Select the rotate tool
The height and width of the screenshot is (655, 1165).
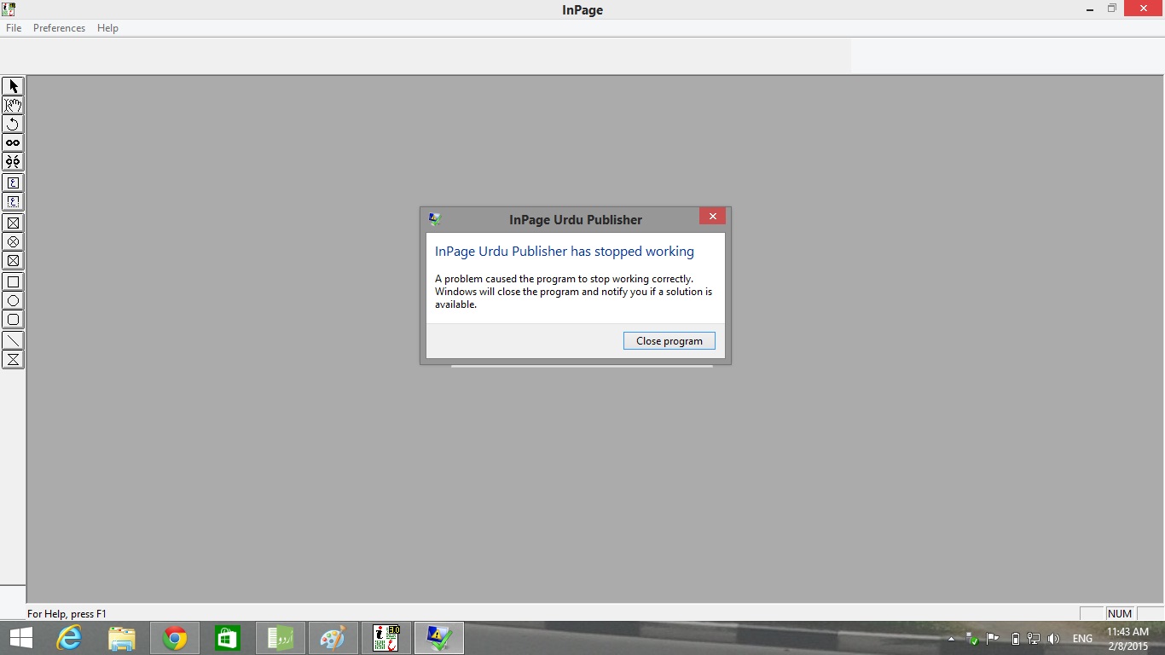coord(13,124)
